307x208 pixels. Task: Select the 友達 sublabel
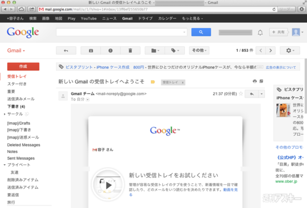pos(14,172)
